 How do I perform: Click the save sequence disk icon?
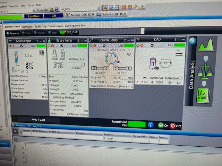(x=57, y=9)
